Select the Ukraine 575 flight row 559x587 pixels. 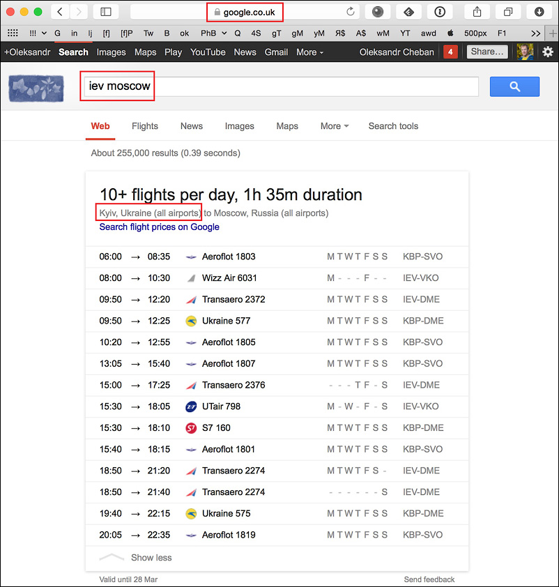click(x=277, y=514)
